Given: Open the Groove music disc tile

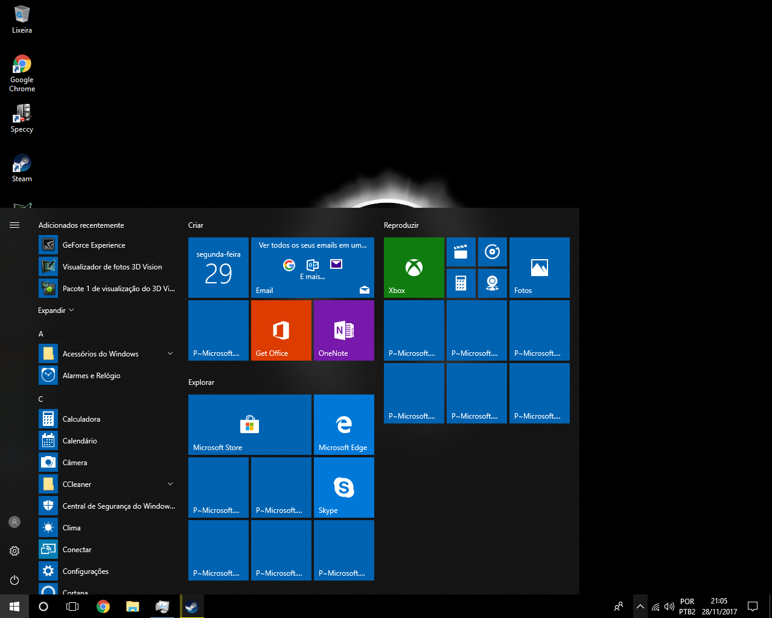Looking at the screenshot, I should pos(493,252).
